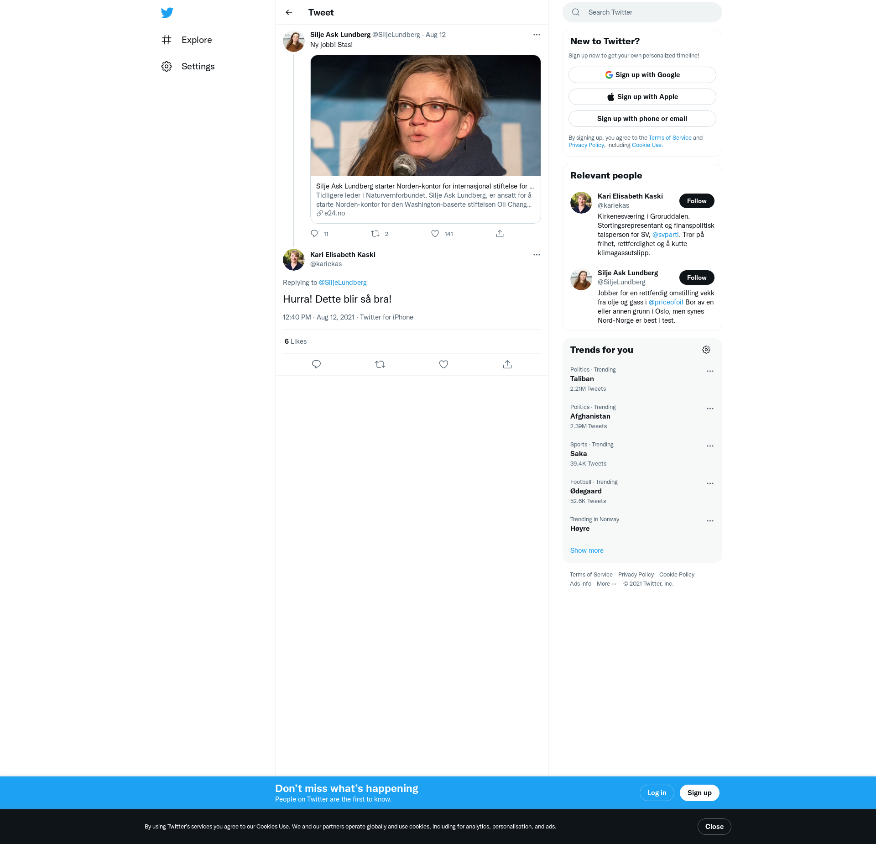Open Silje Ask Lundberg's profile picture in Relevant people

coord(581,279)
